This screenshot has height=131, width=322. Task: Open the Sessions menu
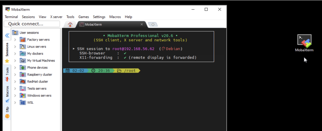pyautogui.click(x=28, y=17)
